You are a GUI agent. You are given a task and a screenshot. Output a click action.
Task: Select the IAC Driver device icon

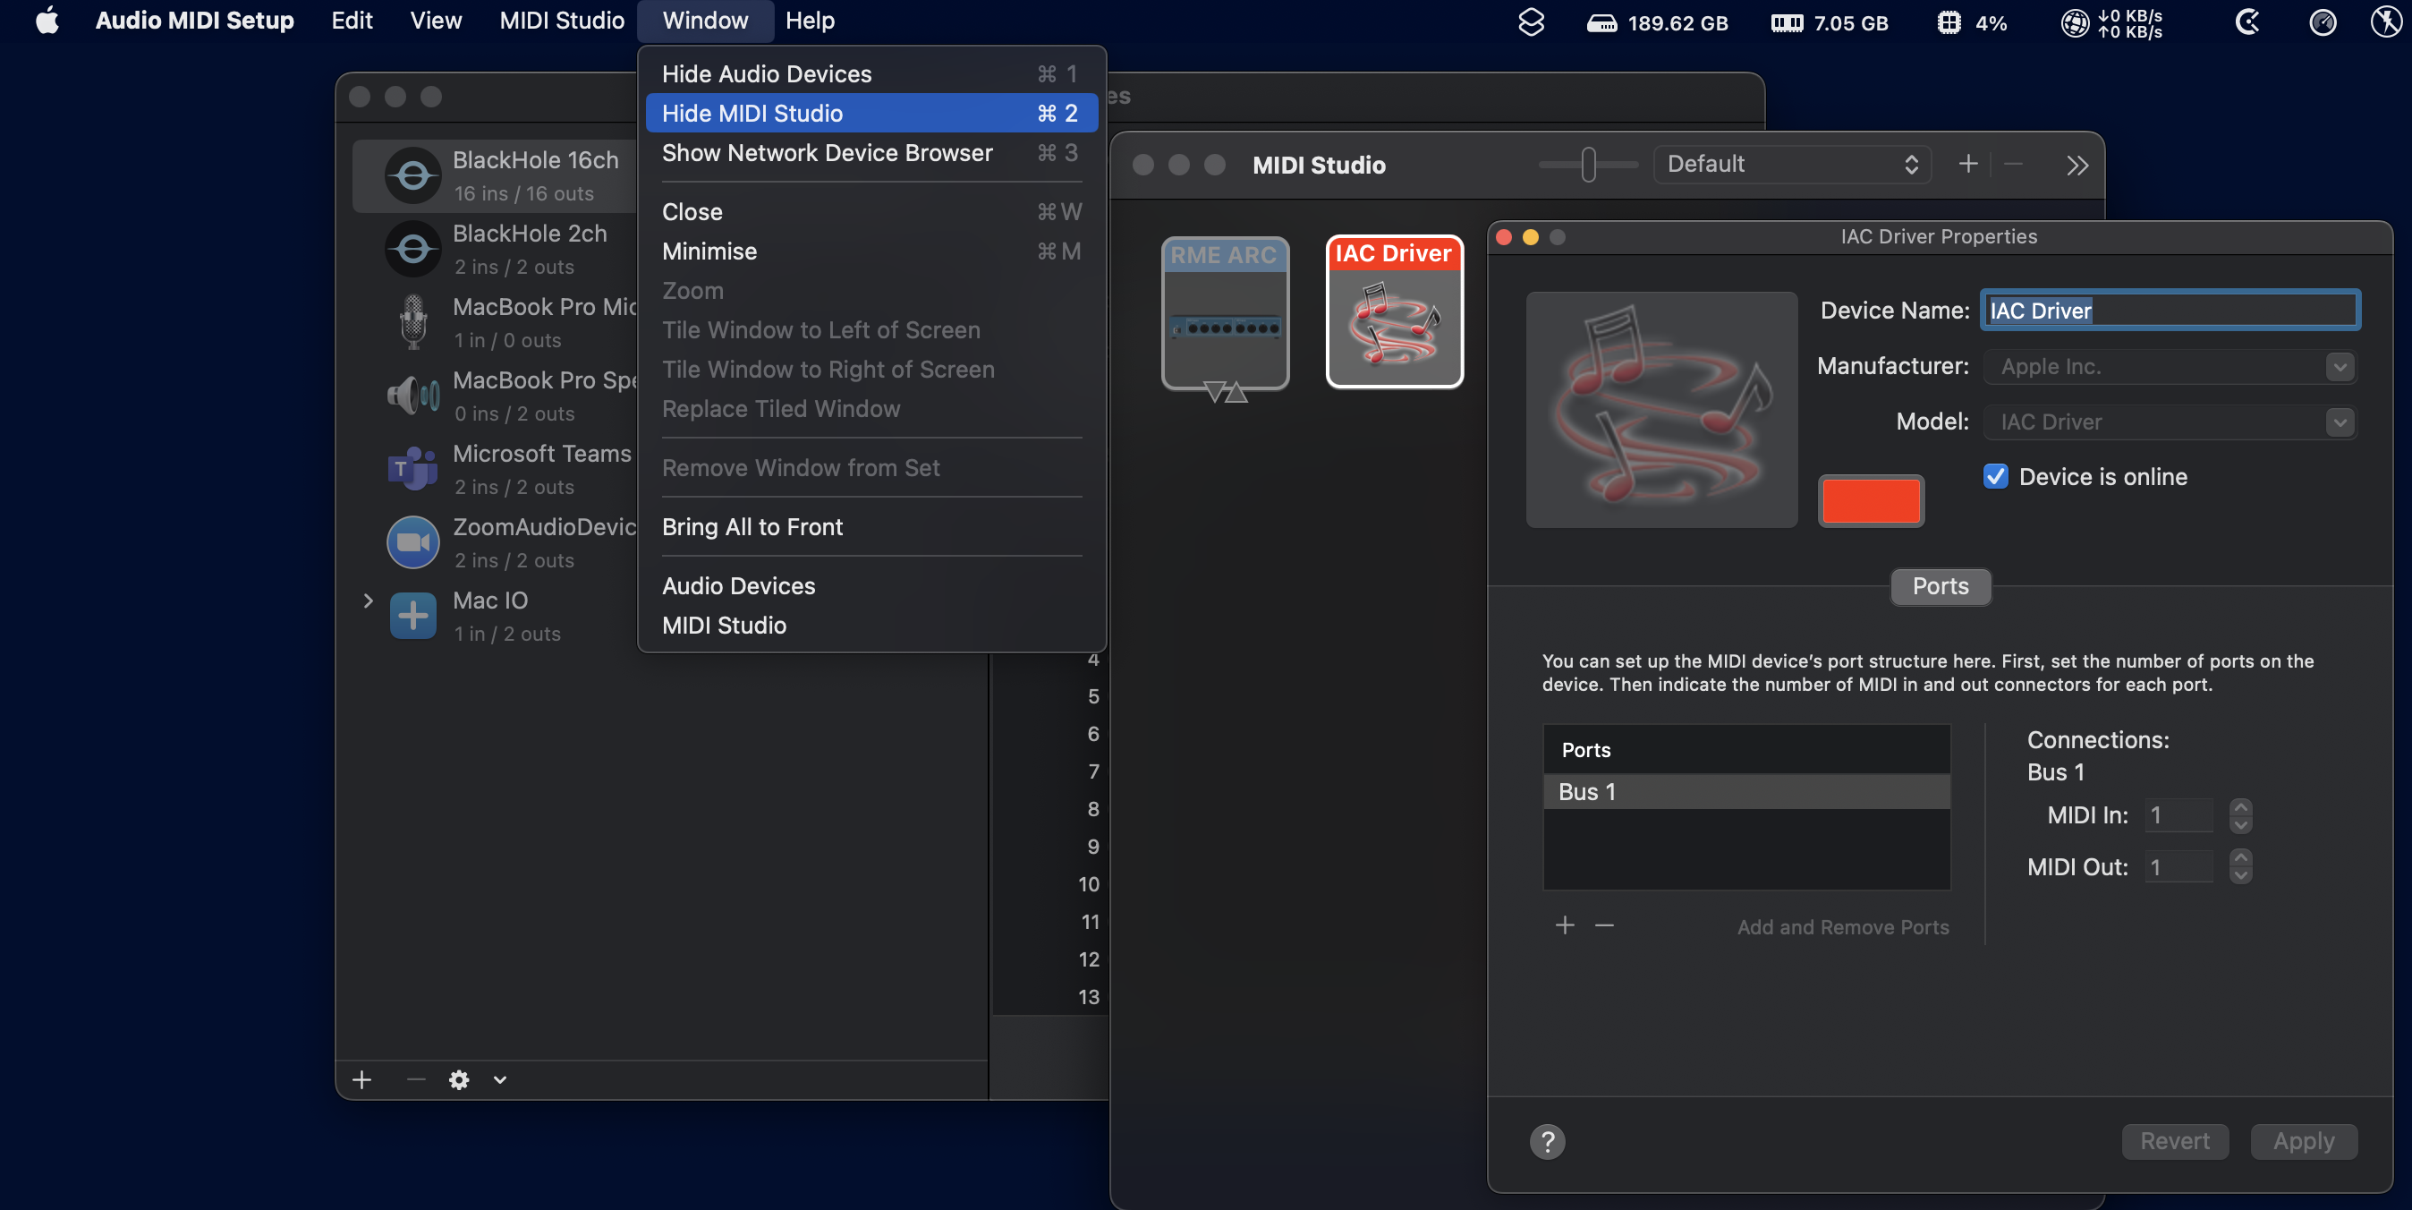tap(1393, 311)
